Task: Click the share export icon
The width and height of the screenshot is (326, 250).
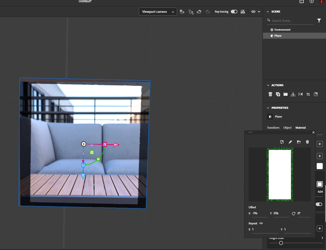Action: (302, 2)
